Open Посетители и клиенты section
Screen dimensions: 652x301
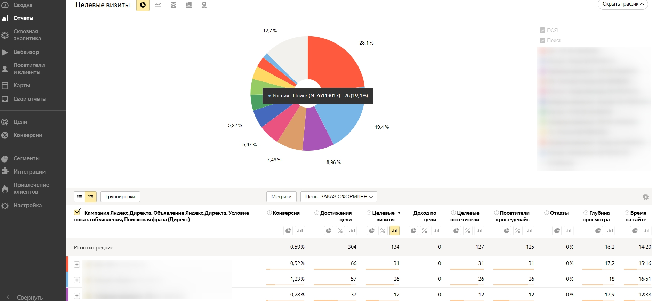[29, 69]
